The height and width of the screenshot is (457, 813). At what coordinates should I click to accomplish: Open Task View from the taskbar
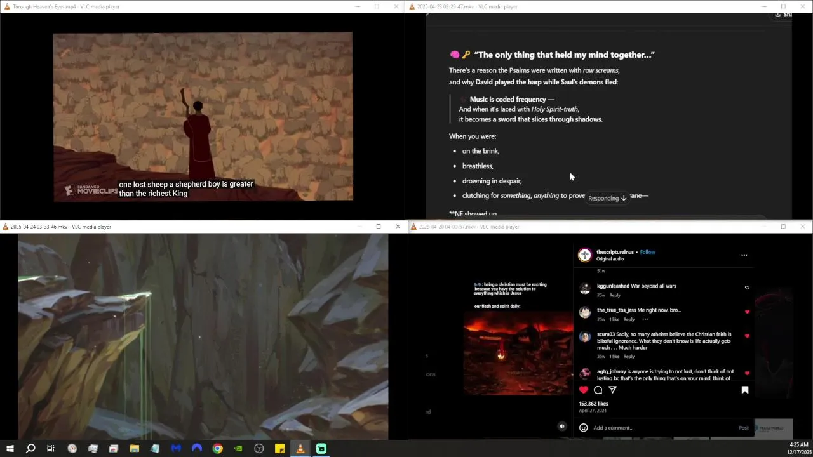[x=51, y=449]
